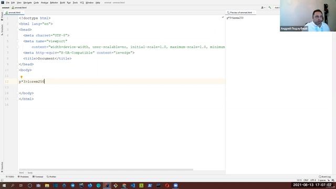
Task: Click the Task View taskbar icon
Action: [21, 185]
